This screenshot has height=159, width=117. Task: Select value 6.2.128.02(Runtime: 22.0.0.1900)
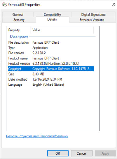[56, 63]
